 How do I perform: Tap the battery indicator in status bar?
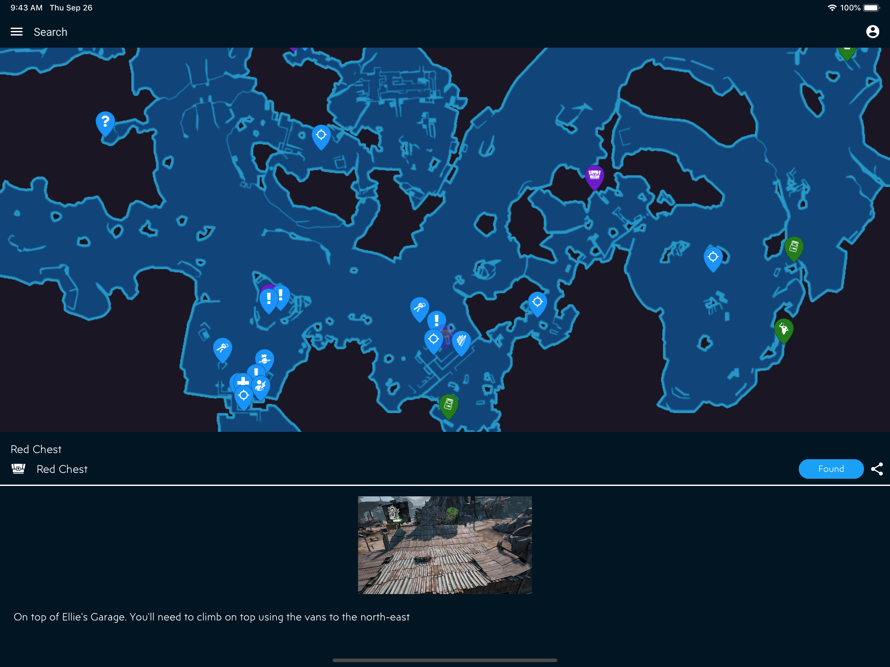click(x=871, y=7)
